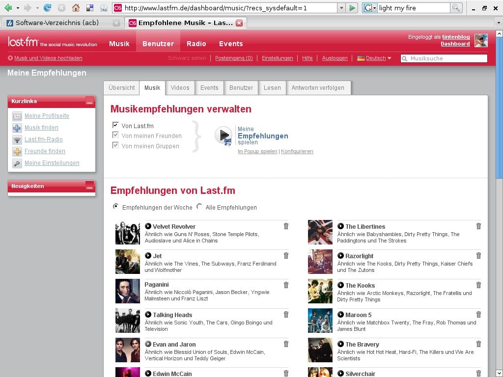Open the tab list dropdown at the tab bar end
Screen dimensions: 503x377
pos(499,23)
